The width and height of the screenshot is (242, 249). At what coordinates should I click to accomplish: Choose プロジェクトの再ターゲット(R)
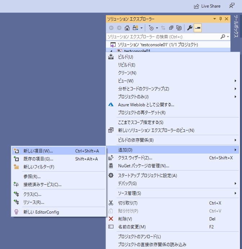(x=172, y=113)
